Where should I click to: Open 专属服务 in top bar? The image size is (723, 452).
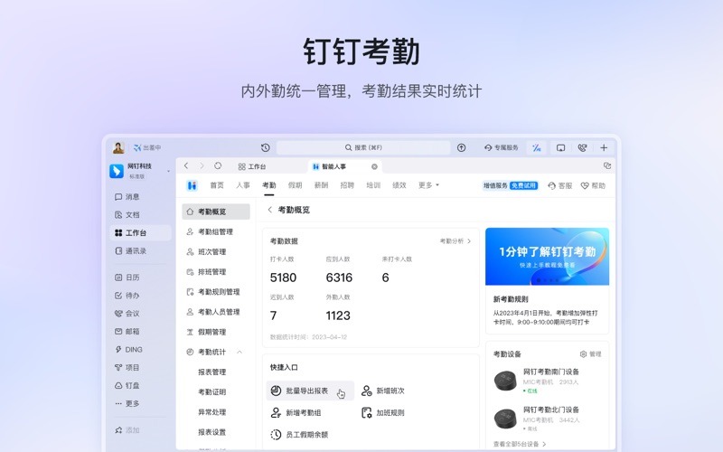(x=502, y=147)
